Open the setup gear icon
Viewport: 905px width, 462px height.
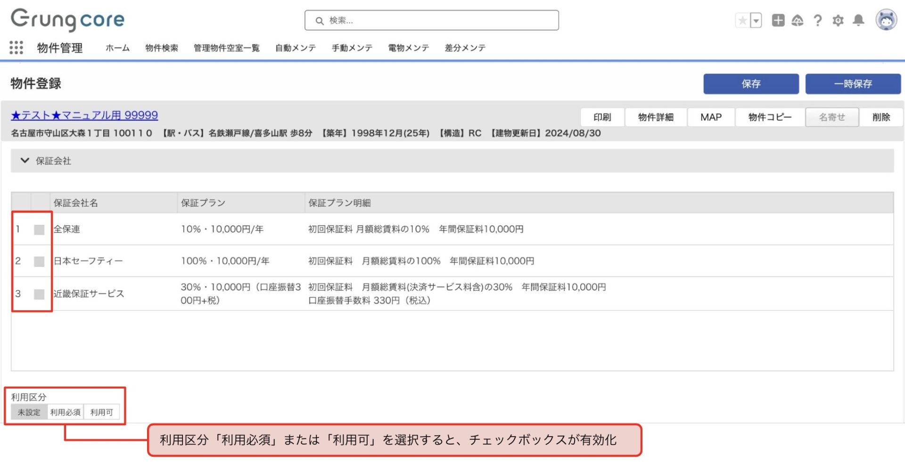click(838, 21)
